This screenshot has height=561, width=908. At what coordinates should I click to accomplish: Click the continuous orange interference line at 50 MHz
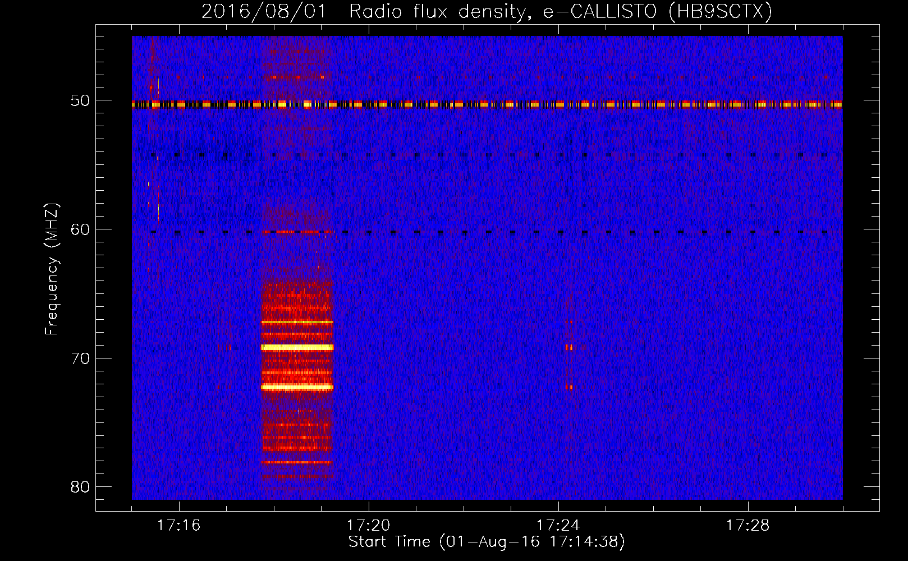pyautogui.click(x=487, y=104)
